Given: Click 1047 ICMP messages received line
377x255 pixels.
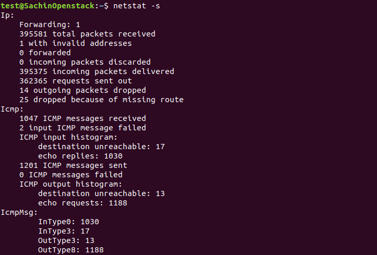Looking at the screenshot, I should pyautogui.click(x=83, y=118).
